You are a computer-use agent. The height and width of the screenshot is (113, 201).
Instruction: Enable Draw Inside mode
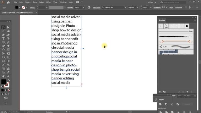(9, 94)
